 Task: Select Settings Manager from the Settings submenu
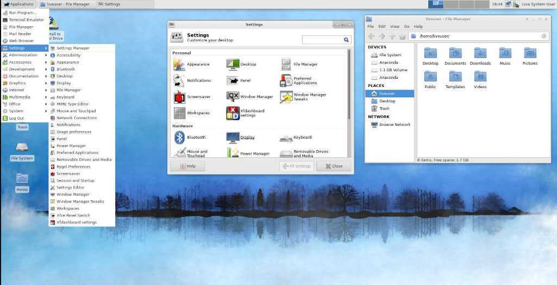point(73,48)
